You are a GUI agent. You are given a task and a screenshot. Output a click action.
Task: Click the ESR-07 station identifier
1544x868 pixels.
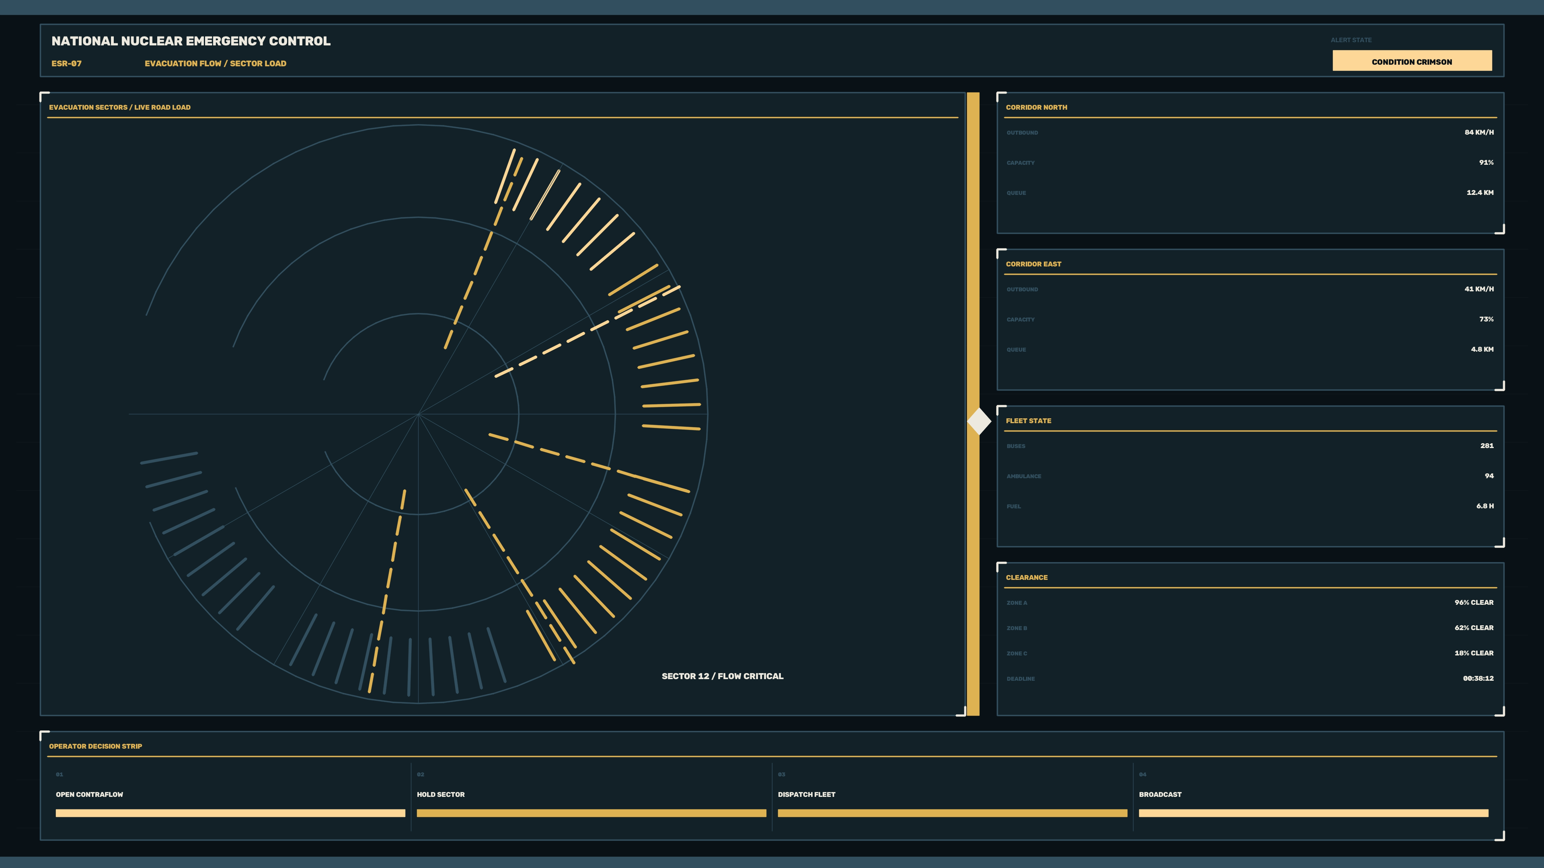[66, 63]
